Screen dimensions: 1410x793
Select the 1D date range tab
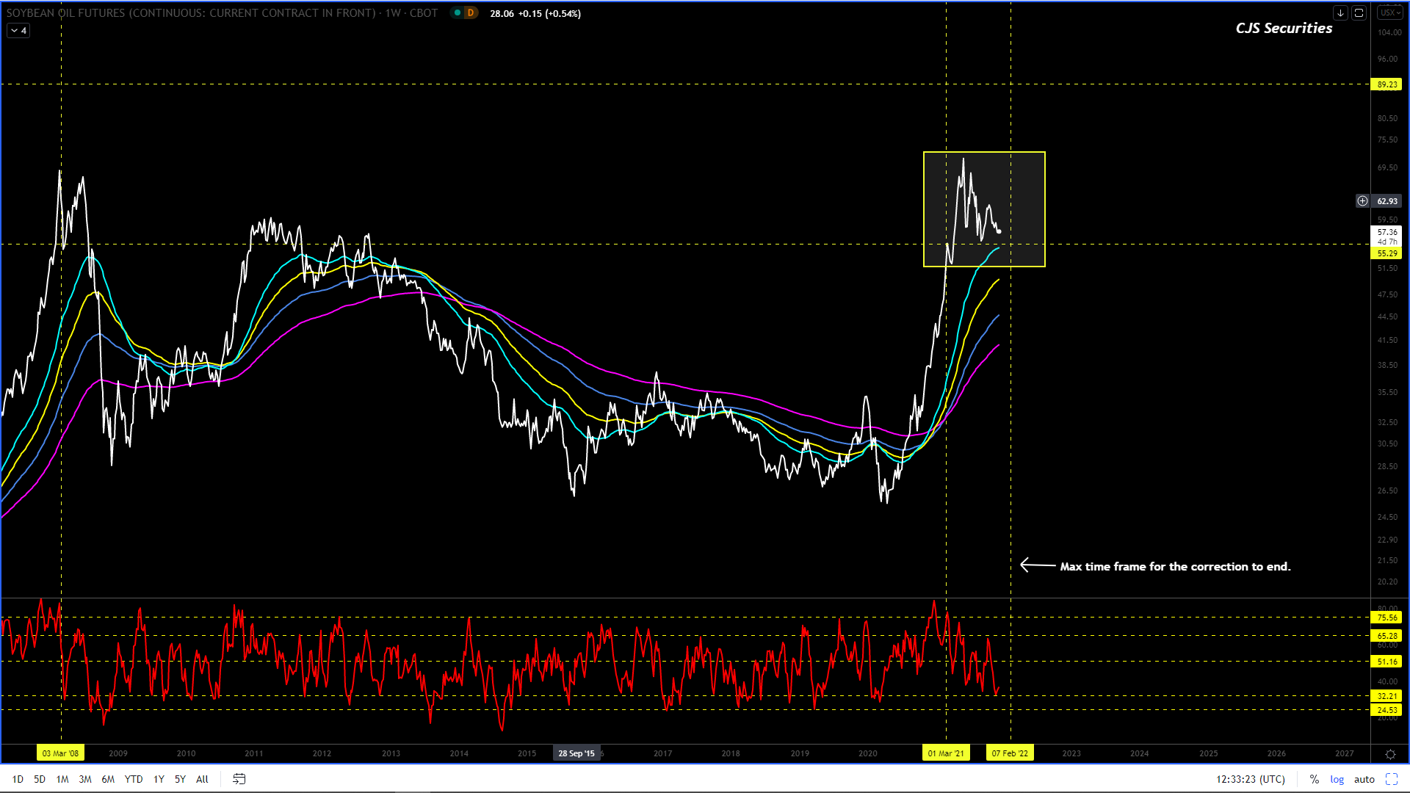[x=18, y=779]
